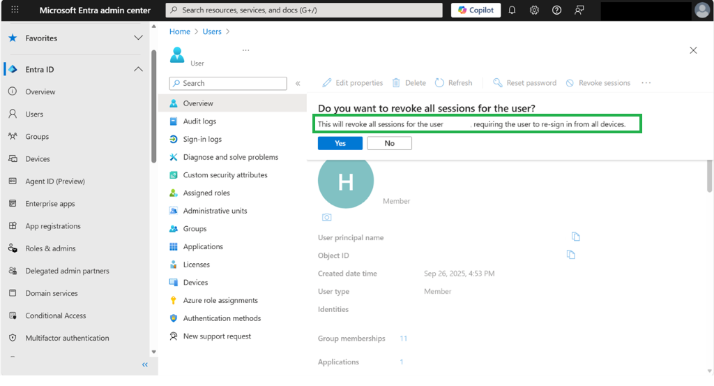Click the account avatar at top right
The image size is (714, 386).
pos(702,10)
